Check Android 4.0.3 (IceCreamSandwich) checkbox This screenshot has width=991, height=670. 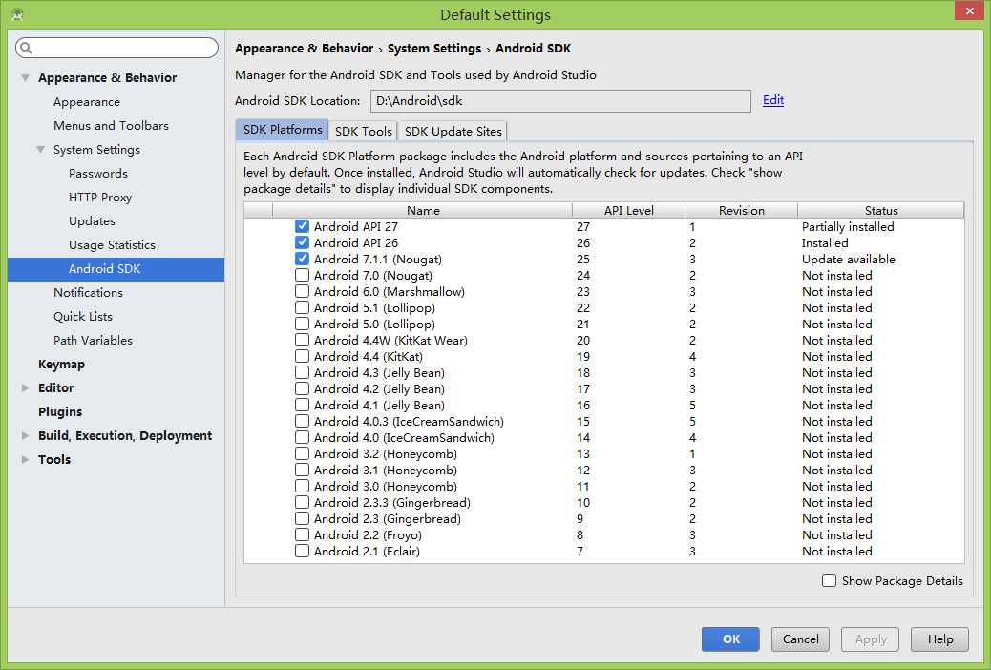(302, 422)
